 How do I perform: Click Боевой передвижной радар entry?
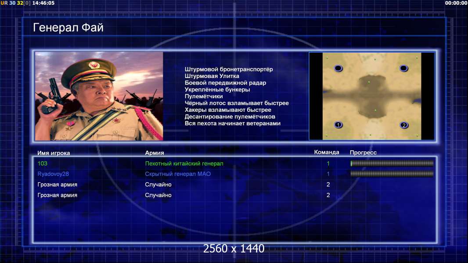pyautogui.click(x=225, y=83)
